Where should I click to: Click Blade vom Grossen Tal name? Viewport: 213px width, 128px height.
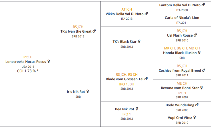click(124, 79)
